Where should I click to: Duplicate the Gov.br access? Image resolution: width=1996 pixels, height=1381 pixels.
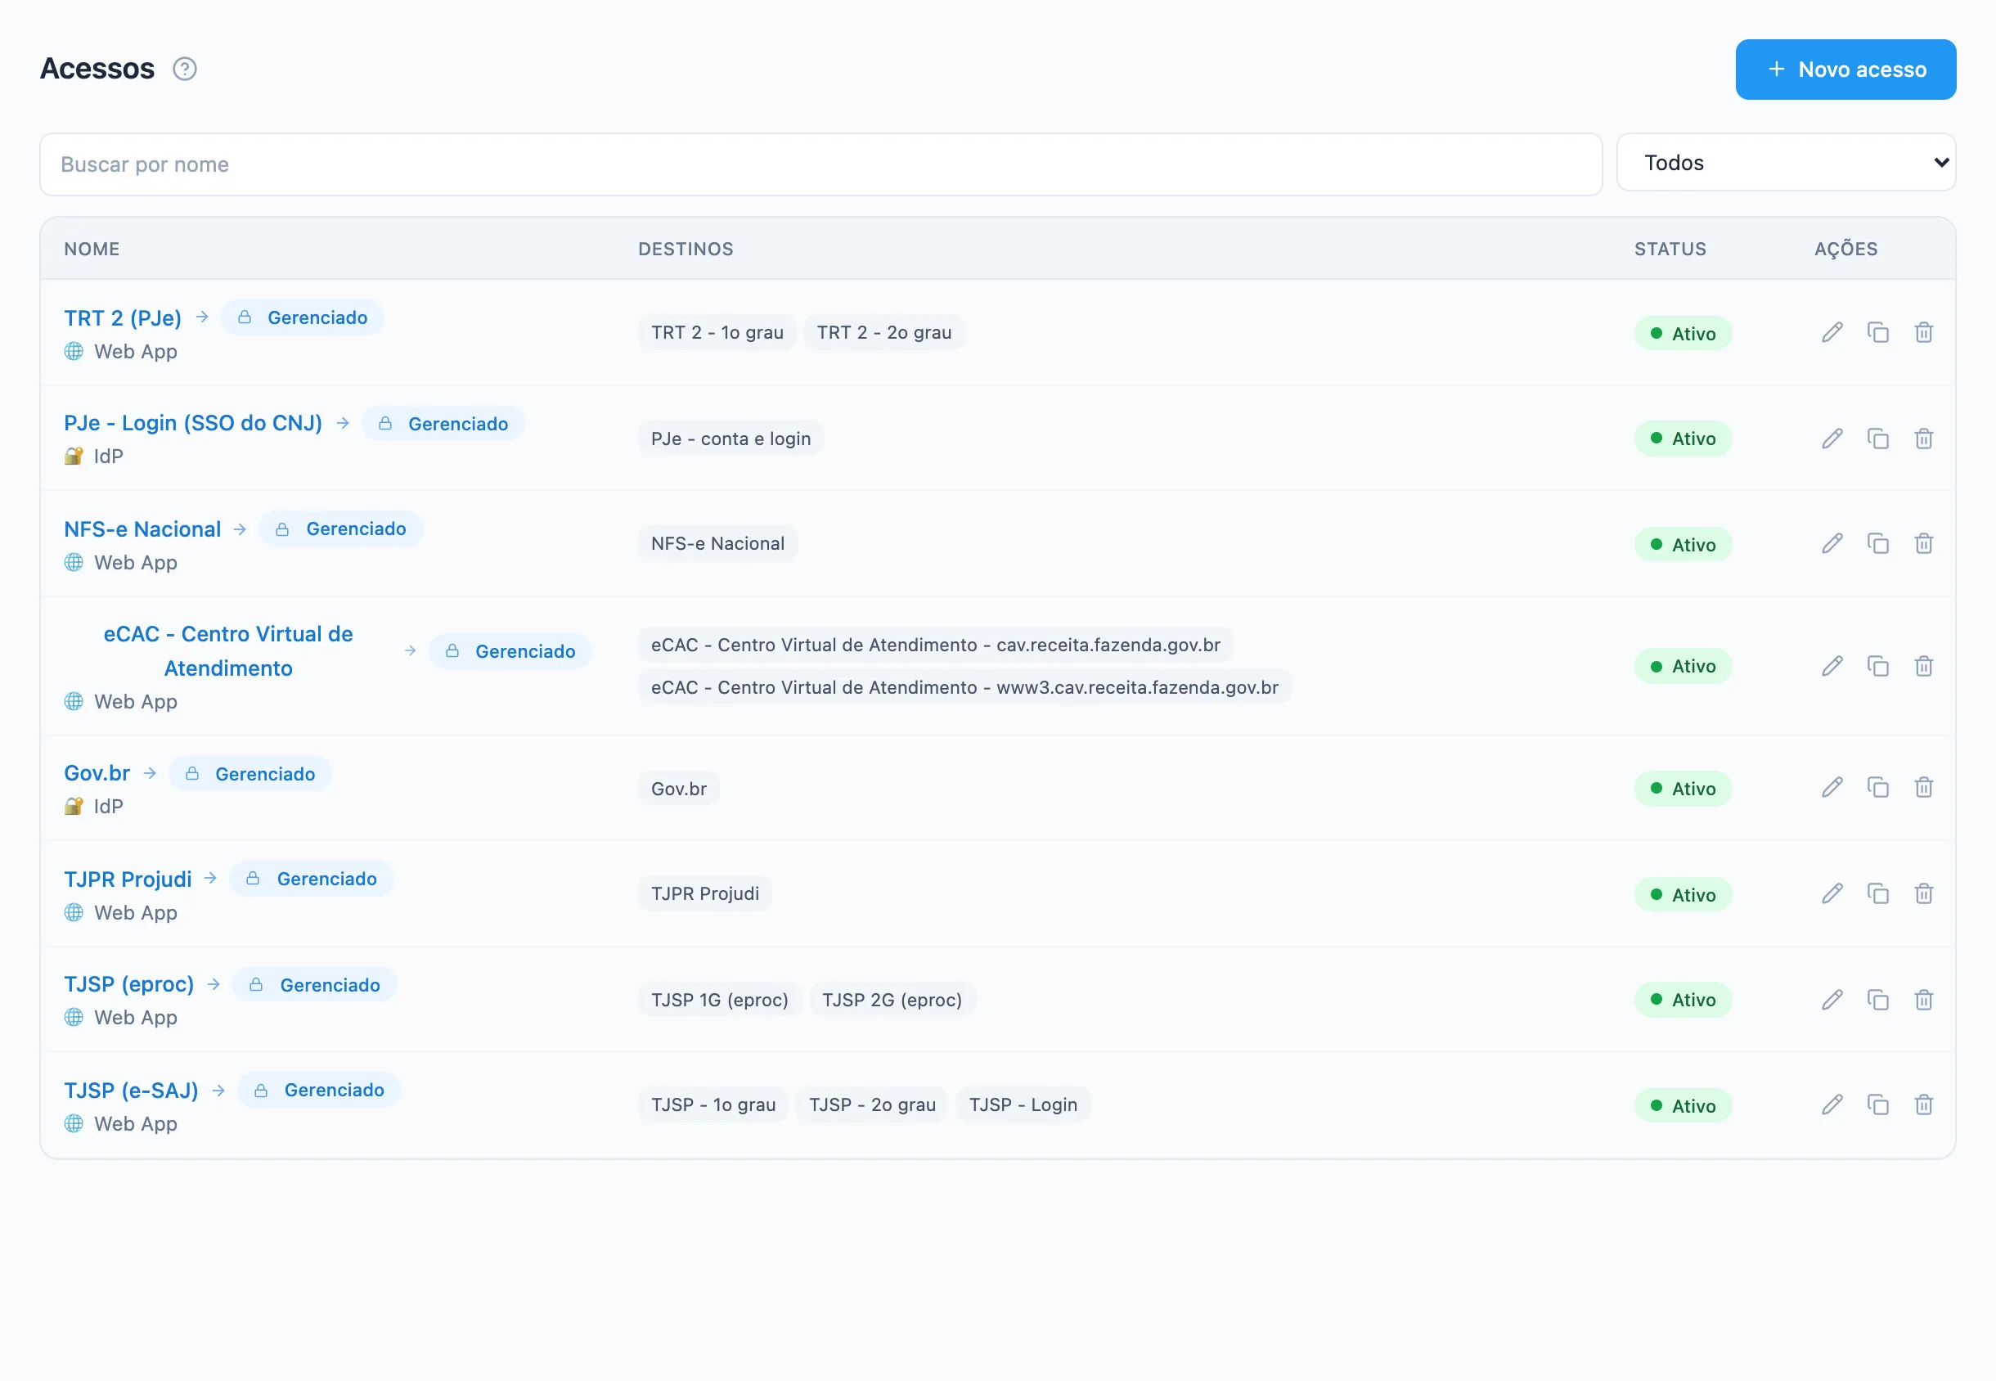(x=1877, y=787)
